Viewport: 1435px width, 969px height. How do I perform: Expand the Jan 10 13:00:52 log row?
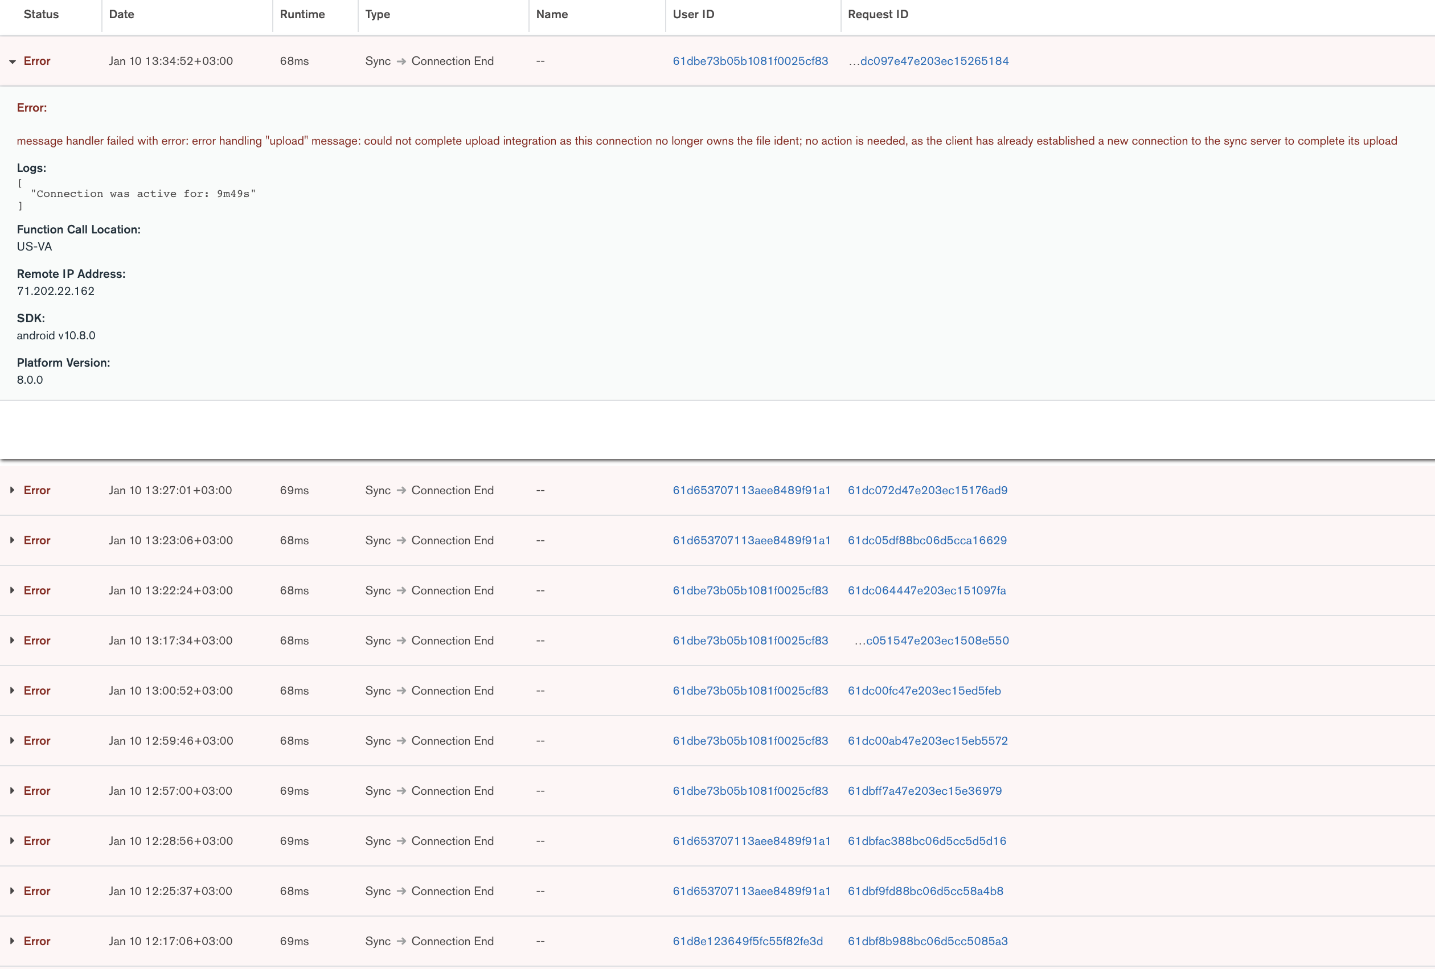[x=13, y=690]
